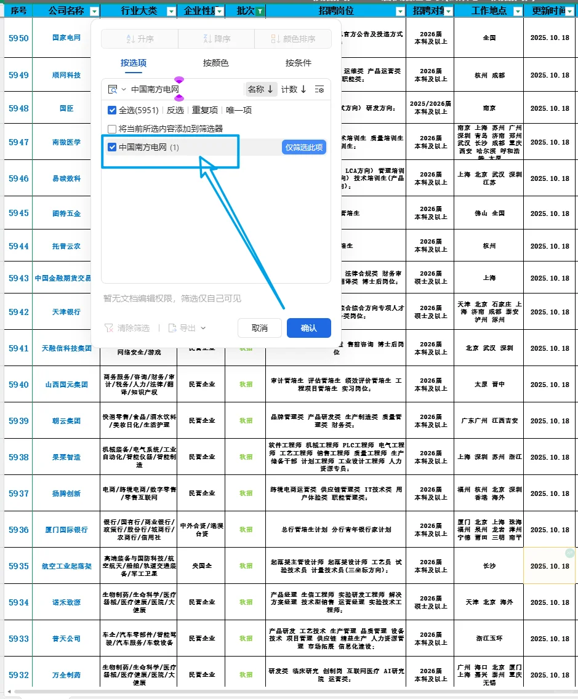Open 图特五金 company link
This screenshot has height=699, width=578.
click(66, 214)
